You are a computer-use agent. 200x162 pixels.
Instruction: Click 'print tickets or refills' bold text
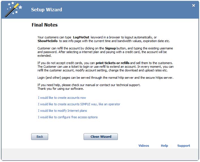point(112,63)
